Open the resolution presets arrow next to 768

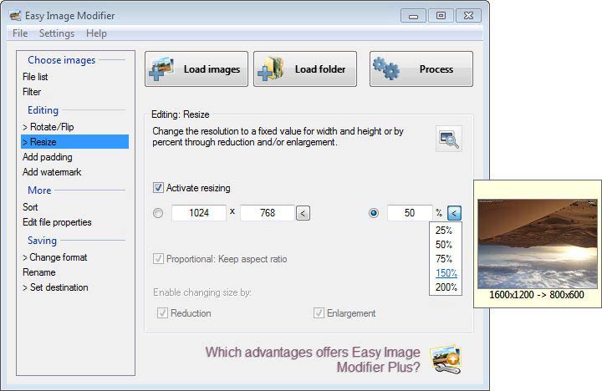click(x=303, y=213)
